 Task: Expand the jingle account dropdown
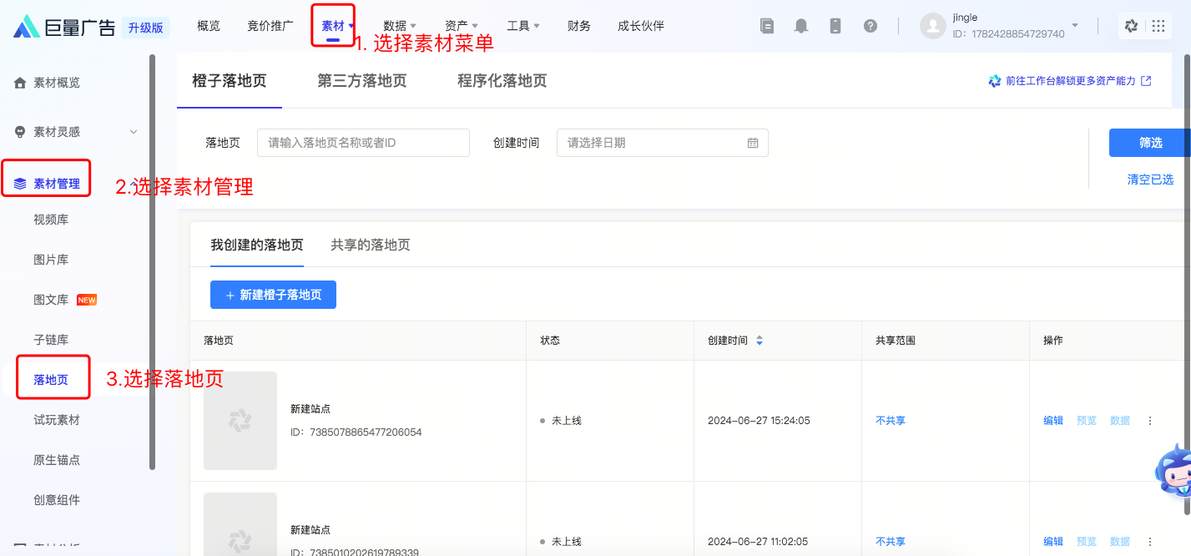pyautogui.click(x=1075, y=26)
